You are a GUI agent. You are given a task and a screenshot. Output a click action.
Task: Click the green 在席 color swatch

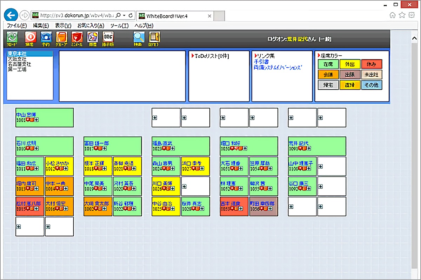point(328,64)
